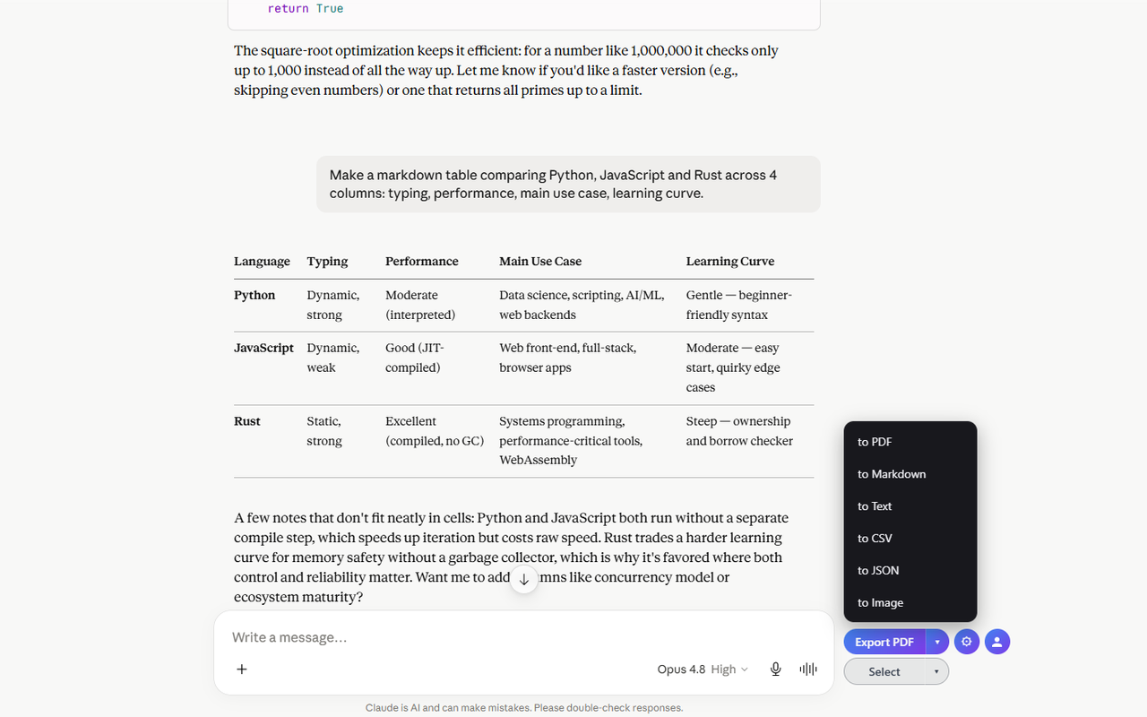Screen dimensions: 1147x717
Task: Click the plus attach icon in composer
Action: (241, 669)
